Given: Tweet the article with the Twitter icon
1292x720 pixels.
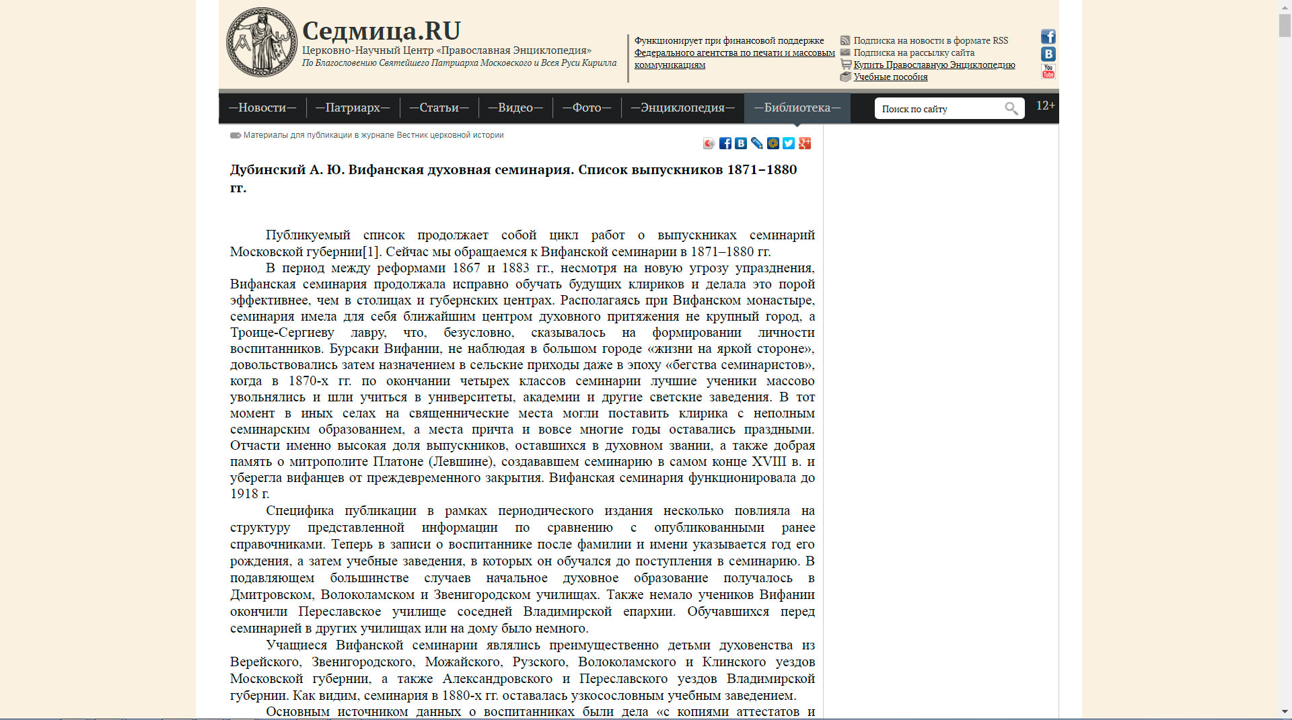Looking at the screenshot, I should tap(789, 143).
